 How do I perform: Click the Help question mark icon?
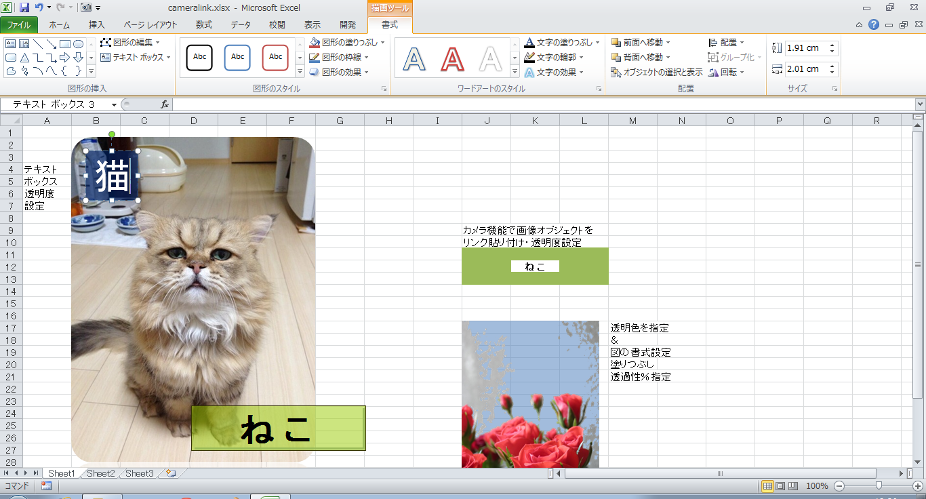tap(874, 25)
